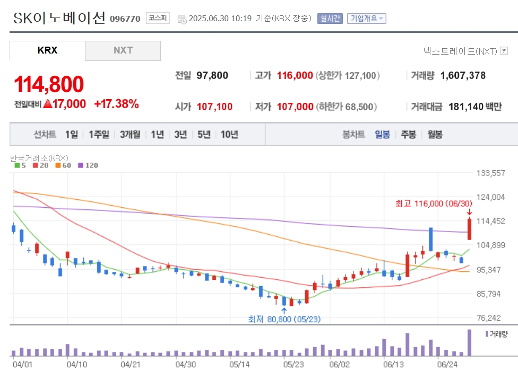The image size is (518, 380).
Task: Click the calendar icon beside the date
Action: point(182,20)
